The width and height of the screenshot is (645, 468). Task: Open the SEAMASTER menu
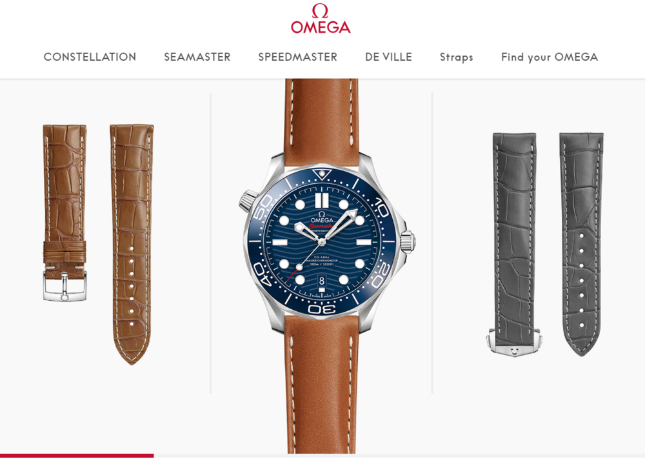[197, 57]
